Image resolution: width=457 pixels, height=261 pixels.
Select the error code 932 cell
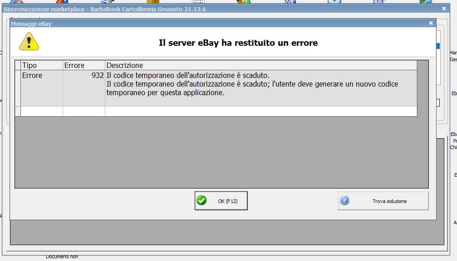tap(84, 88)
